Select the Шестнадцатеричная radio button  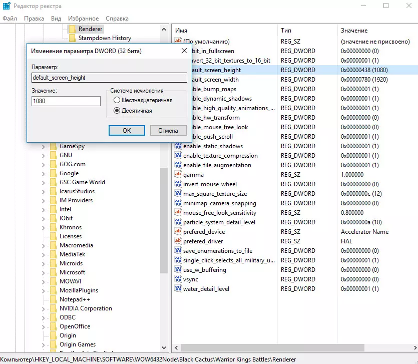click(x=117, y=100)
